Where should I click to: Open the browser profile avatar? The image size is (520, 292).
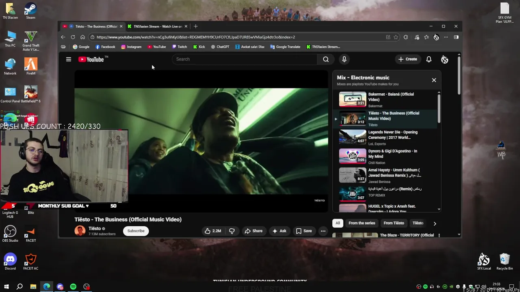pos(436,37)
